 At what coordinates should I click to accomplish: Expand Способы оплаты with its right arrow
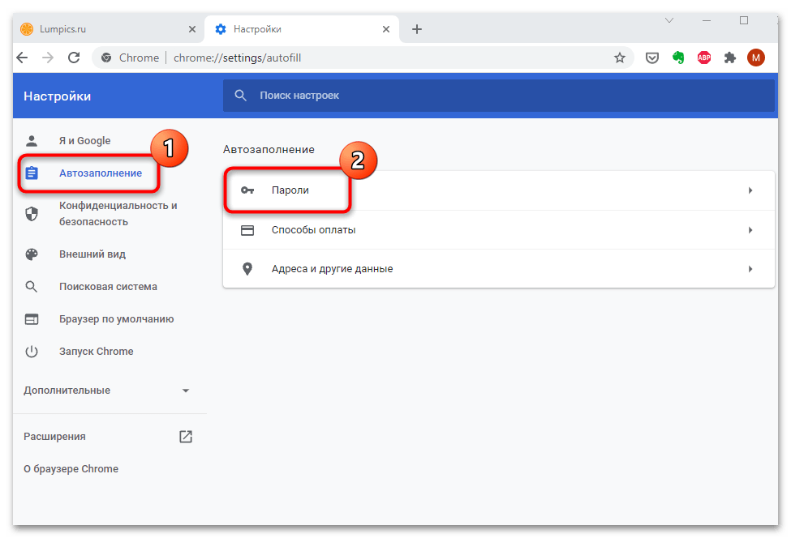[750, 230]
